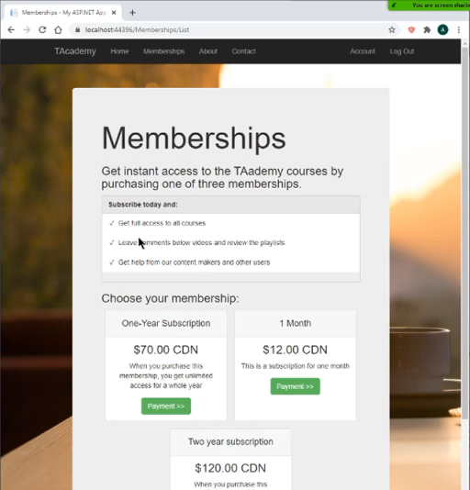
Task: Open the browser home icon
Action: click(x=58, y=30)
